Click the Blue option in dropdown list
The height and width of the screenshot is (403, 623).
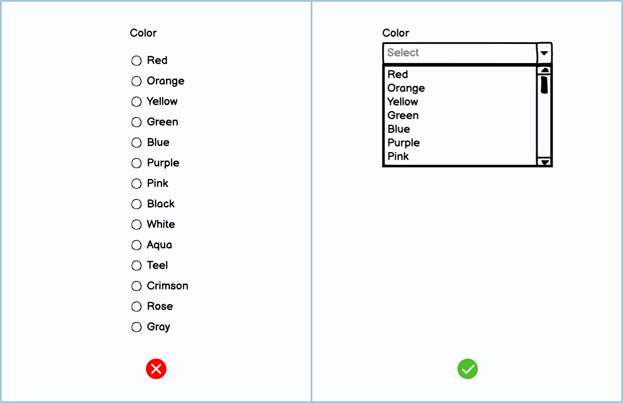click(399, 129)
